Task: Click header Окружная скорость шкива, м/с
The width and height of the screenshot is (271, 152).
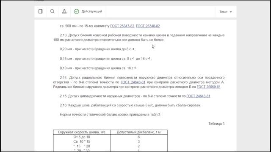Action: click(x=82, y=132)
